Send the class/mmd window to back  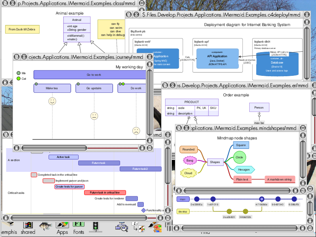pos(5,3)
